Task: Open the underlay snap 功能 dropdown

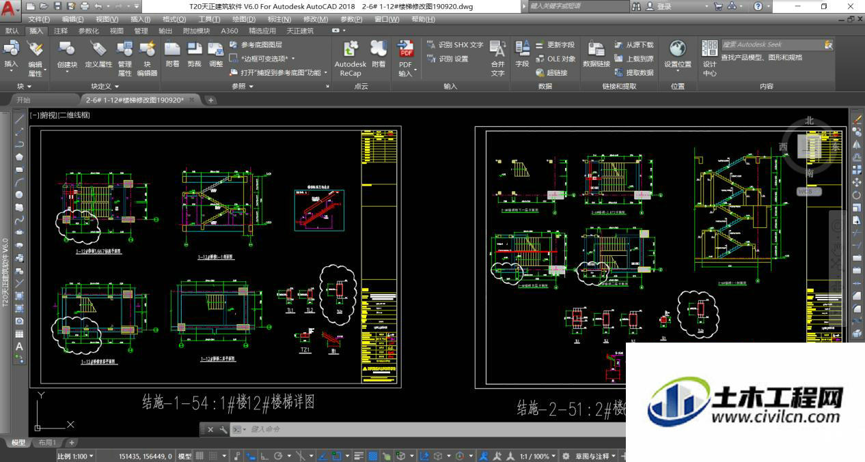Action: click(x=279, y=72)
